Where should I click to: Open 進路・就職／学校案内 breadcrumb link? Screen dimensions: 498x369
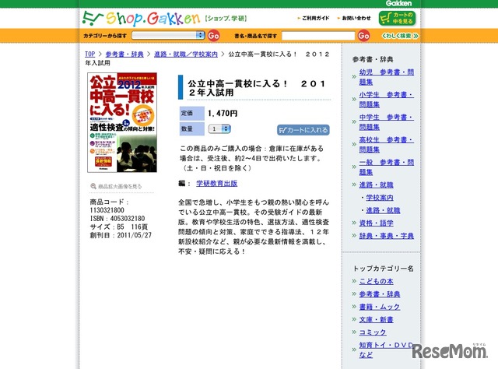186,54
